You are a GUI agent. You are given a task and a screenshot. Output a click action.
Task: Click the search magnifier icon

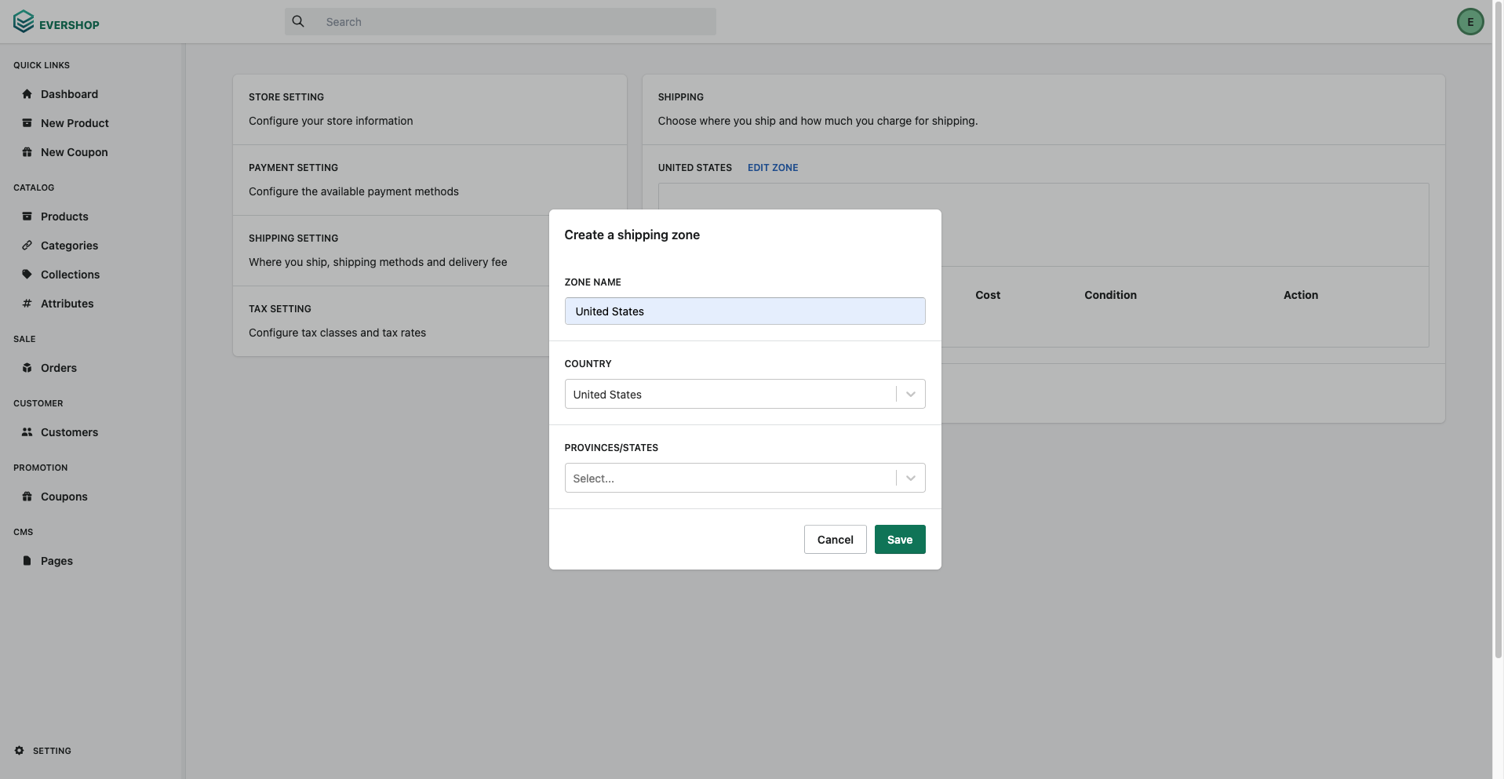click(x=298, y=22)
